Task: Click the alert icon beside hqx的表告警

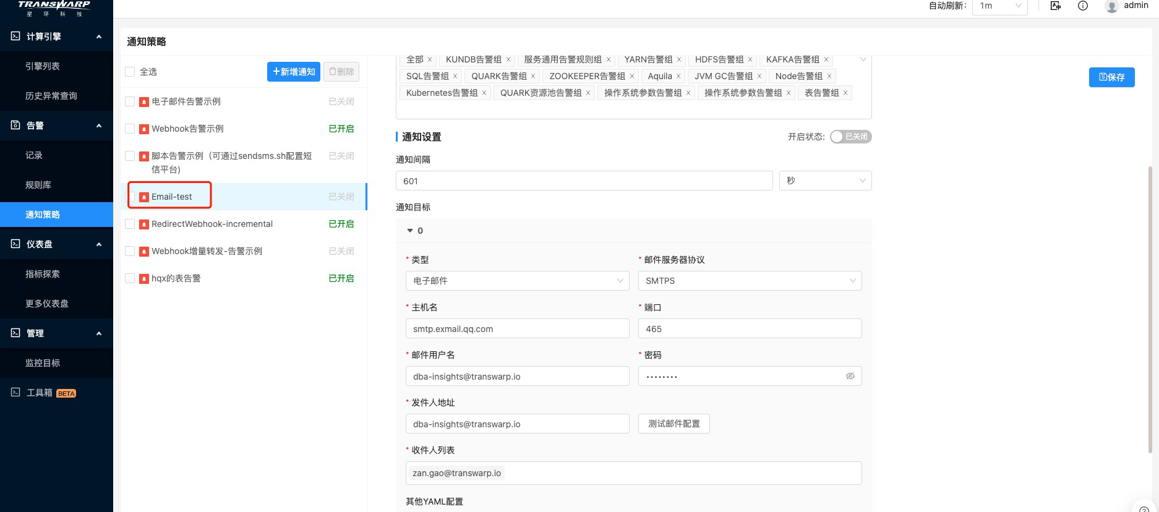Action: click(x=144, y=279)
